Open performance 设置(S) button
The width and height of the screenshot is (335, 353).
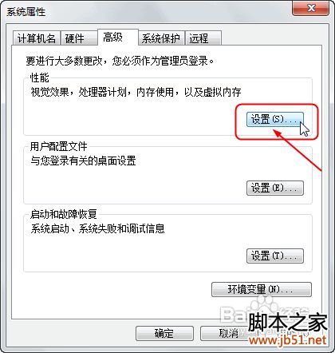[275, 119]
